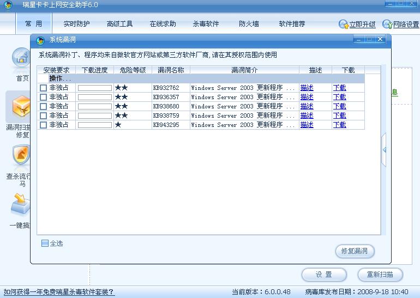Click the 当前版本 6.0.0.48 status text
The height and width of the screenshot is (298, 420).
coord(261,291)
